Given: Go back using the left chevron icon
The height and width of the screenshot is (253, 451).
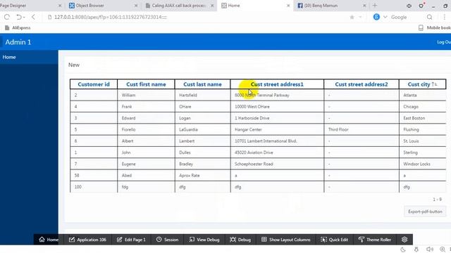Looking at the screenshot, I should point(33,17).
